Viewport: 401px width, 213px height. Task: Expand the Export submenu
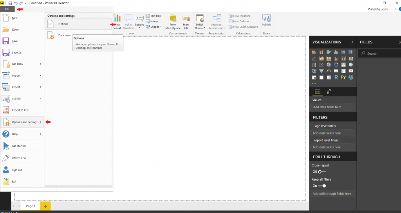point(40,87)
